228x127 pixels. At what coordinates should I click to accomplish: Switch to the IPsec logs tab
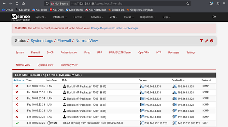point(87,52)
